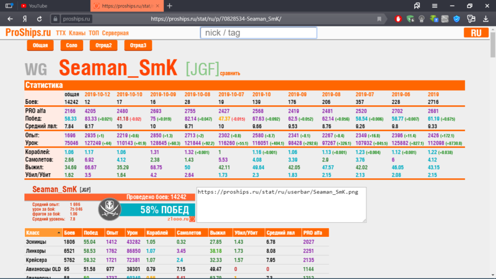This screenshot has width=496, height=279.
Task: Close the proships.ru tab
Action: [x=157, y=6]
